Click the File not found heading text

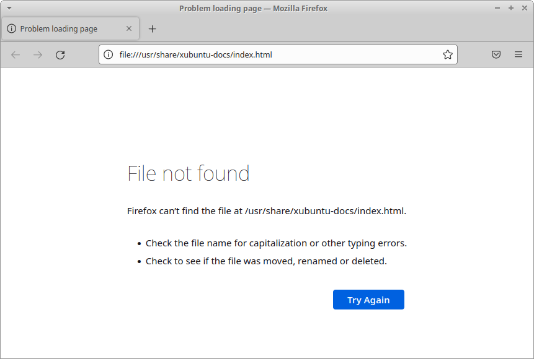[x=188, y=173]
